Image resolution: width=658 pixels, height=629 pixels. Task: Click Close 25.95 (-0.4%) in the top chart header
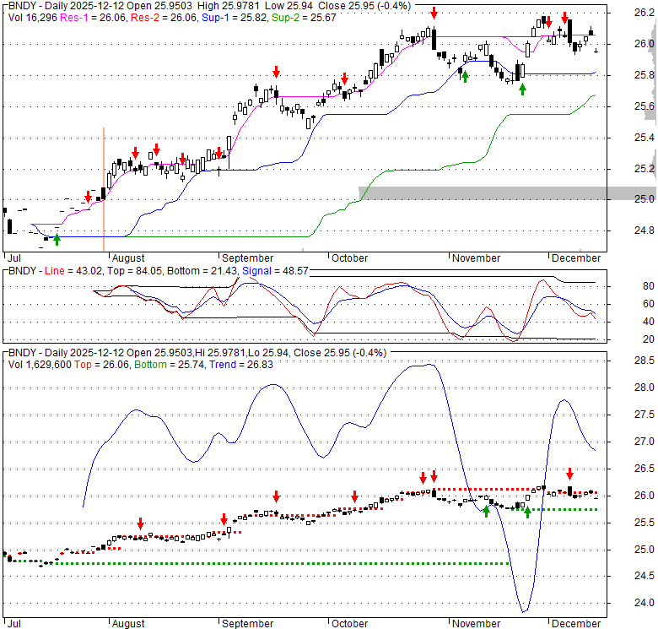coord(364,6)
